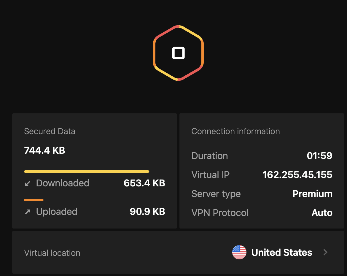Click the yellow downloaded data bar

click(86, 172)
